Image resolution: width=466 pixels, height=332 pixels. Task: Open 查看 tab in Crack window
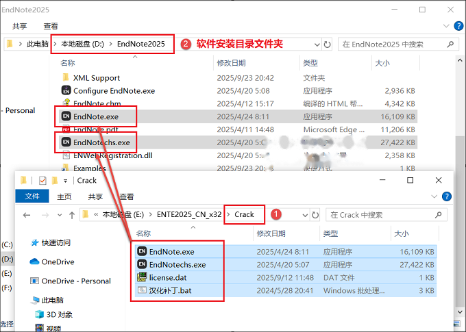click(x=127, y=196)
